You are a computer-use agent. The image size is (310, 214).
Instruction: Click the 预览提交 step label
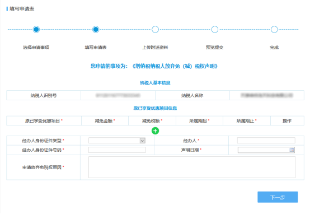214,48
